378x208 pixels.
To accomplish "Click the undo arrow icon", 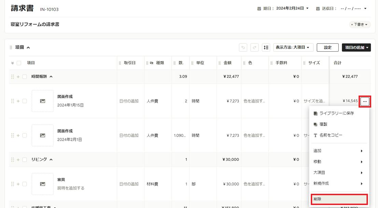I will (x=243, y=47).
